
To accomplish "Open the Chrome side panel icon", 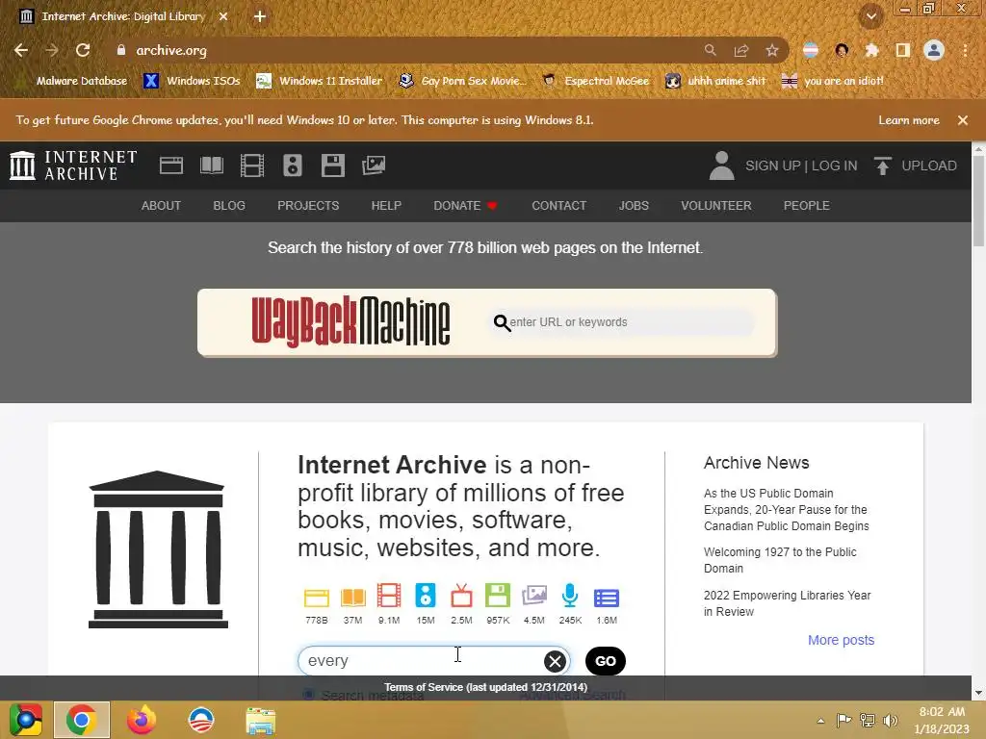I will (x=903, y=50).
